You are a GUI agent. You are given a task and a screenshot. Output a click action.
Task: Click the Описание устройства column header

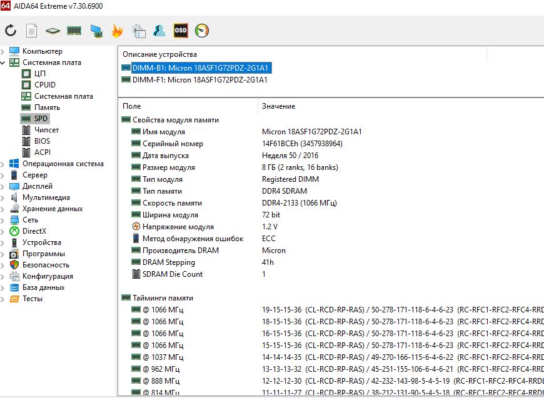point(159,54)
